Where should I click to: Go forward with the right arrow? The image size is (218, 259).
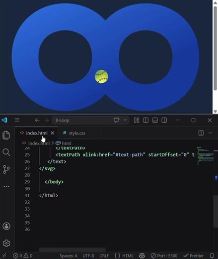pos(47,120)
